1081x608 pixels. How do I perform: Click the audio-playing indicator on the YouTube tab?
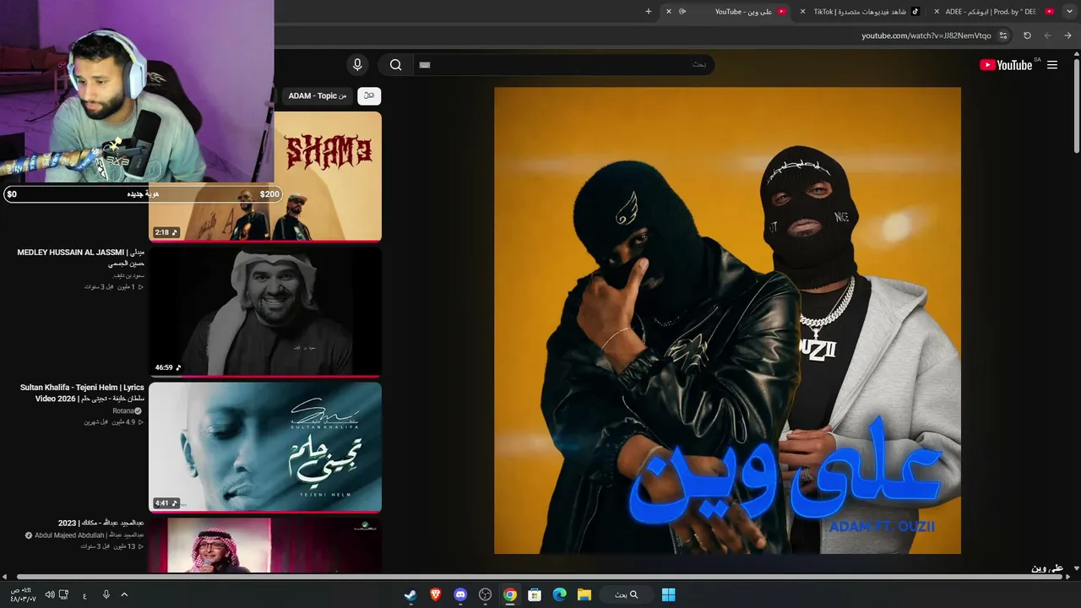(x=682, y=11)
